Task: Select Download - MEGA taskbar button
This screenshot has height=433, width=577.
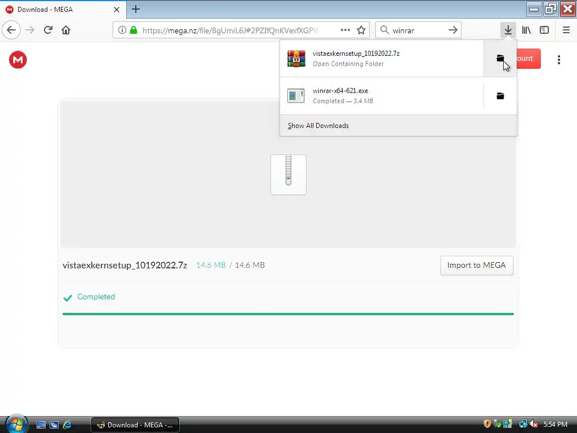Action: tap(135, 425)
